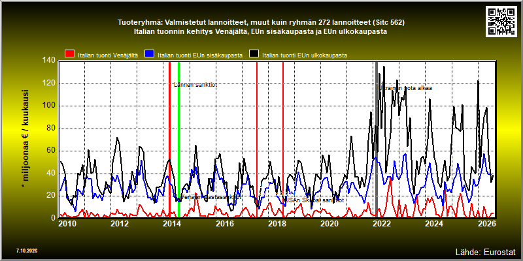Click the 'Tuoteryhmä: Valmistetut lannoitteet' title line

coord(261,23)
